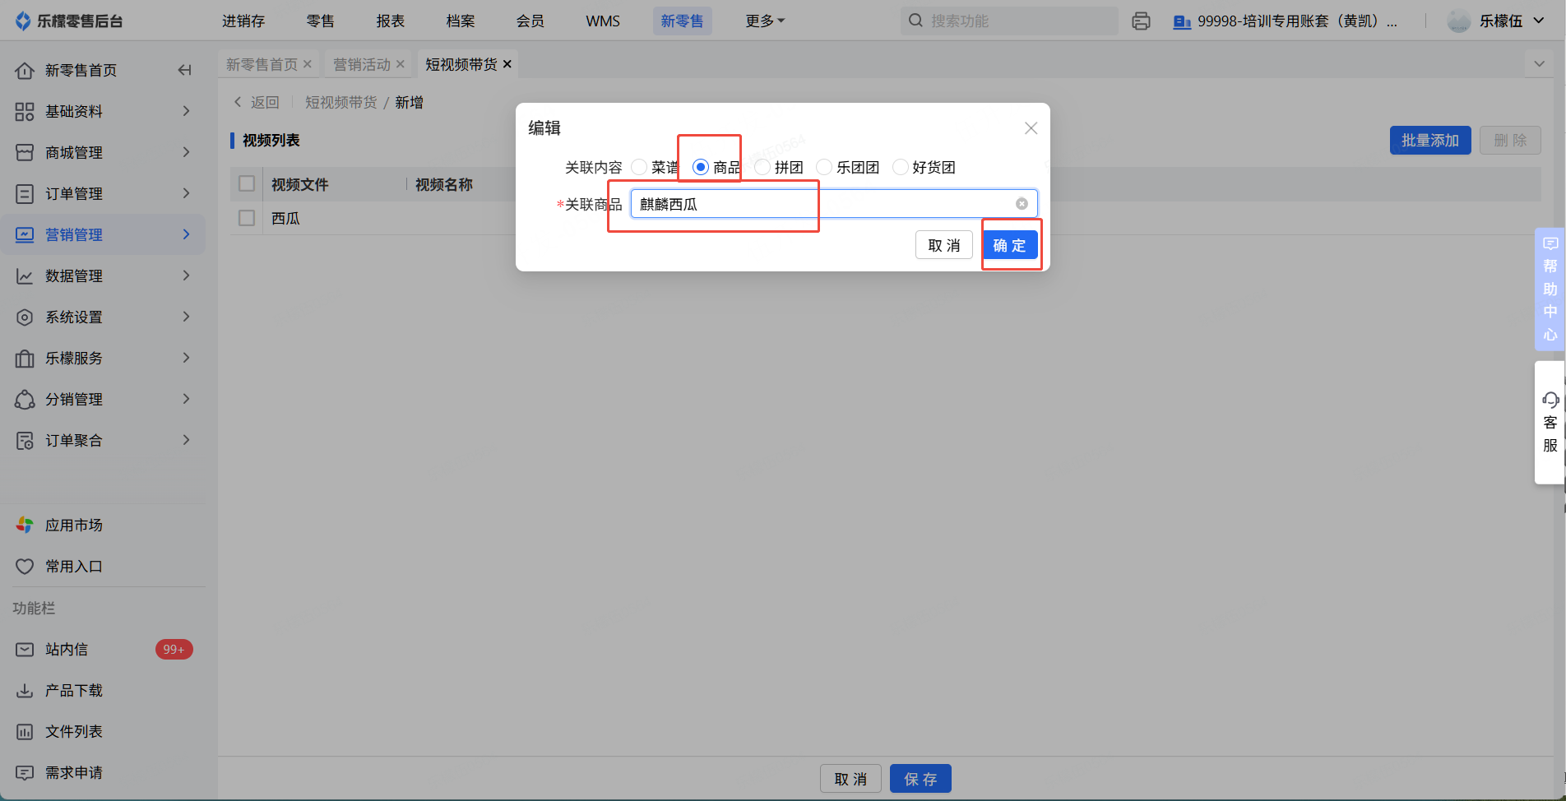
Task: Click the 系统设置 hexagon icon
Action: click(x=25, y=317)
